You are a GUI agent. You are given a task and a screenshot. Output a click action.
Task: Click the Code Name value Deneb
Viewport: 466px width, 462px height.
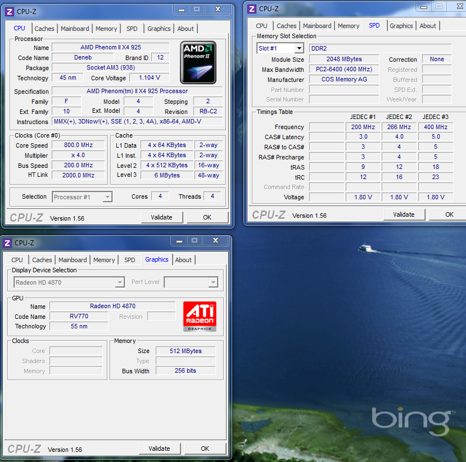coord(83,58)
